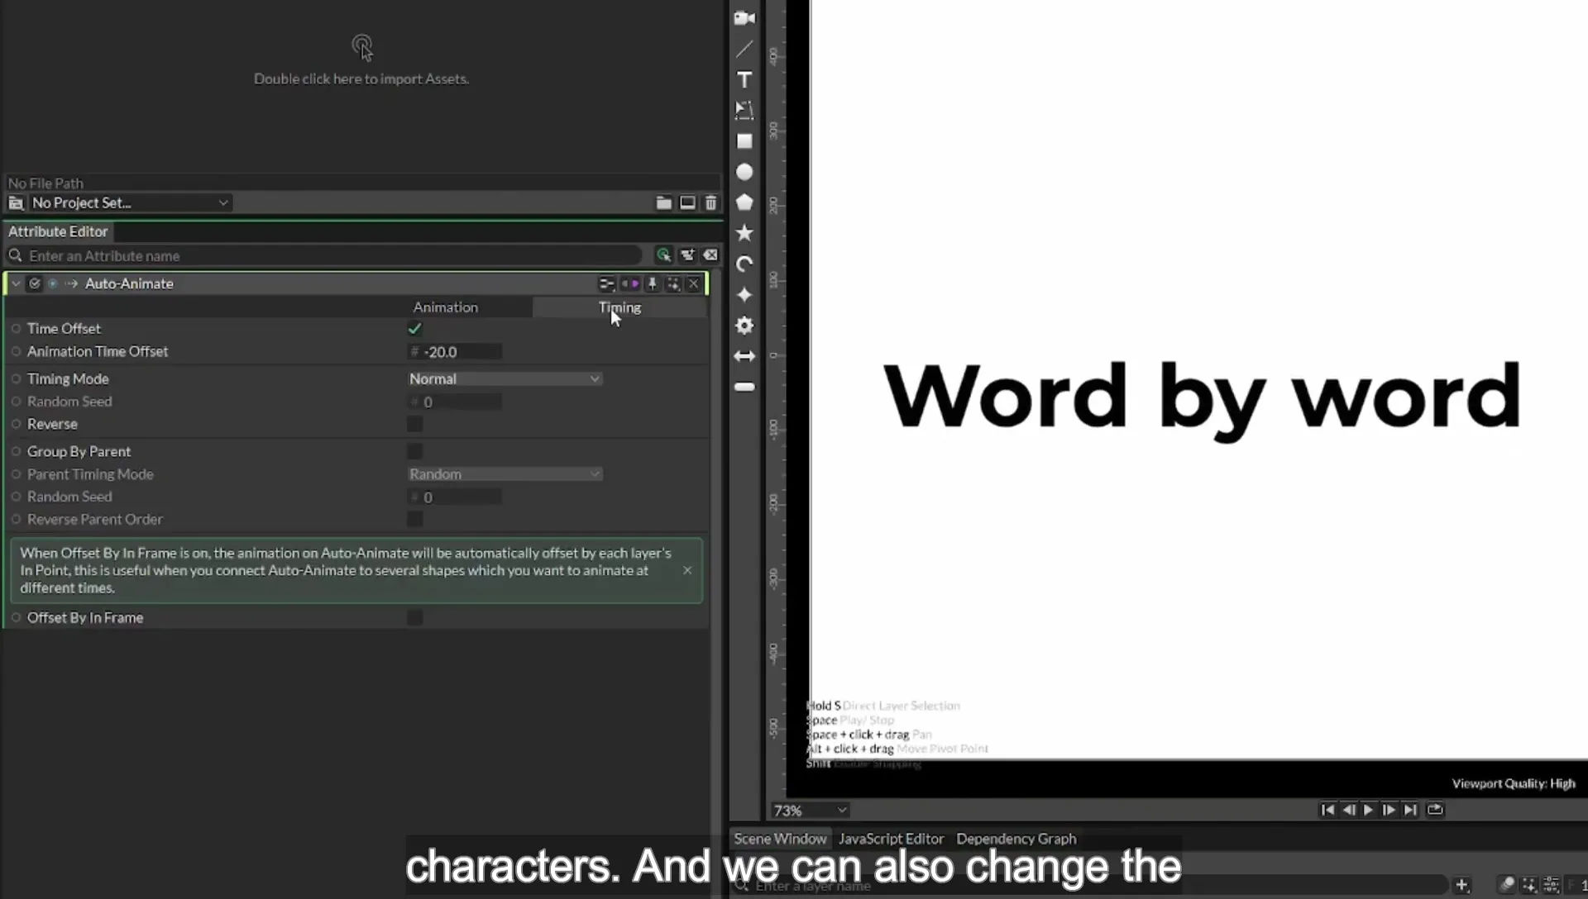Select the Ellipse shape tool
Image resolution: width=1588 pixels, height=899 pixels.
[744, 172]
